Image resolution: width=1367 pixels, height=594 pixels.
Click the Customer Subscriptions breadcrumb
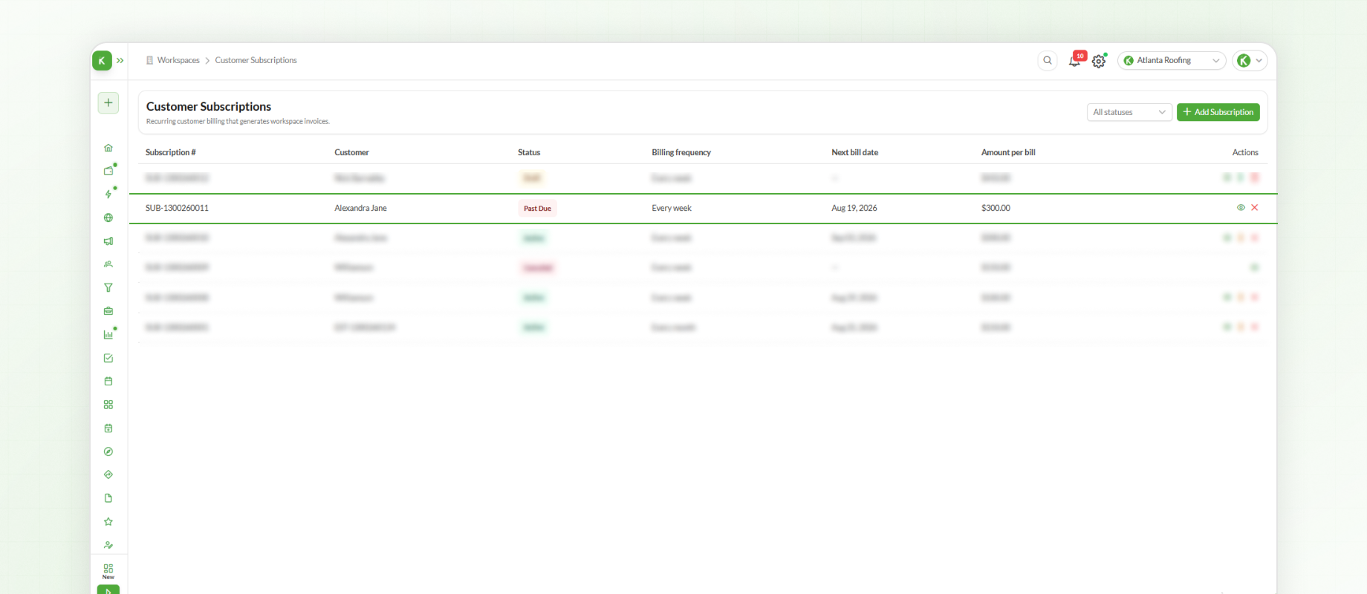pyautogui.click(x=256, y=60)
